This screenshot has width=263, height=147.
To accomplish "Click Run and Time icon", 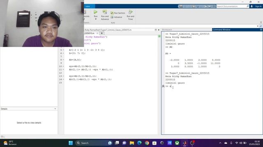I will pyautogui.click(x=130, y=12).
